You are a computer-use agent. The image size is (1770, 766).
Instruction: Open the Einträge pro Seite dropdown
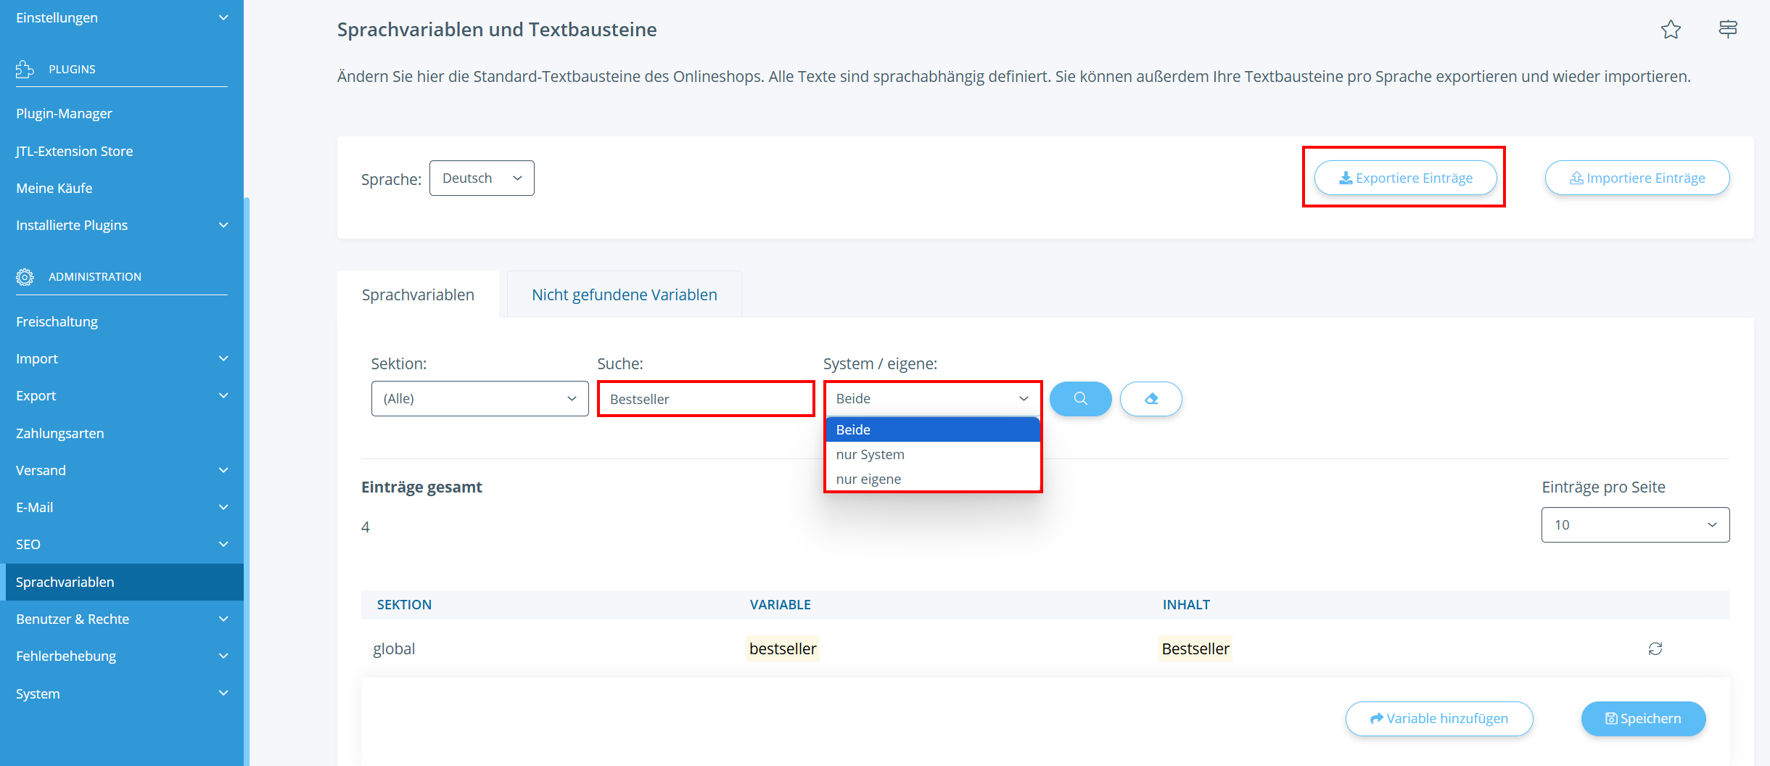(1635, 524)
